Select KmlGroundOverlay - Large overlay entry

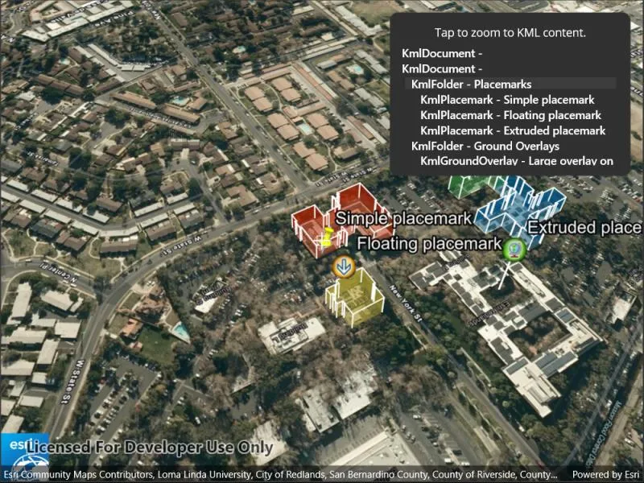[518, 160]
